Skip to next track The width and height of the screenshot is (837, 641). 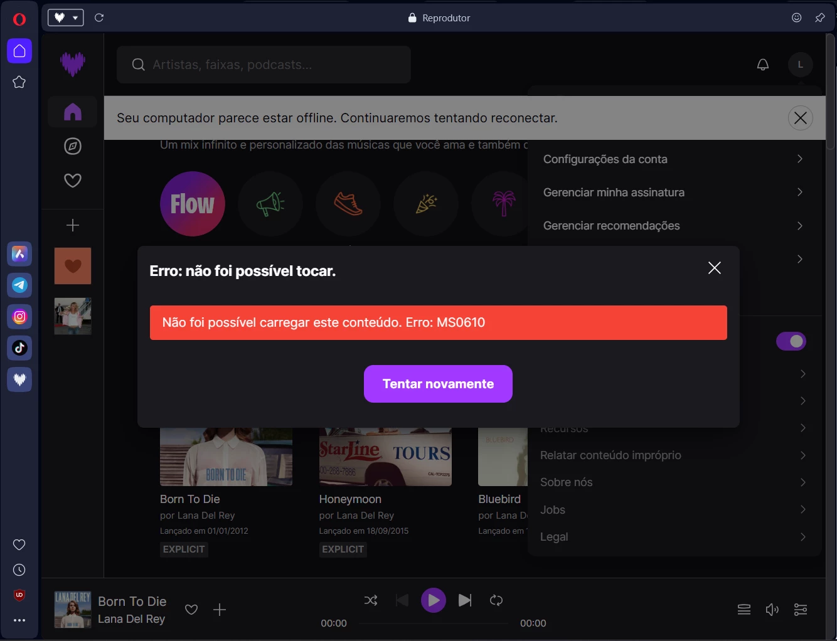pyautogui.click(x=465, y=600)
